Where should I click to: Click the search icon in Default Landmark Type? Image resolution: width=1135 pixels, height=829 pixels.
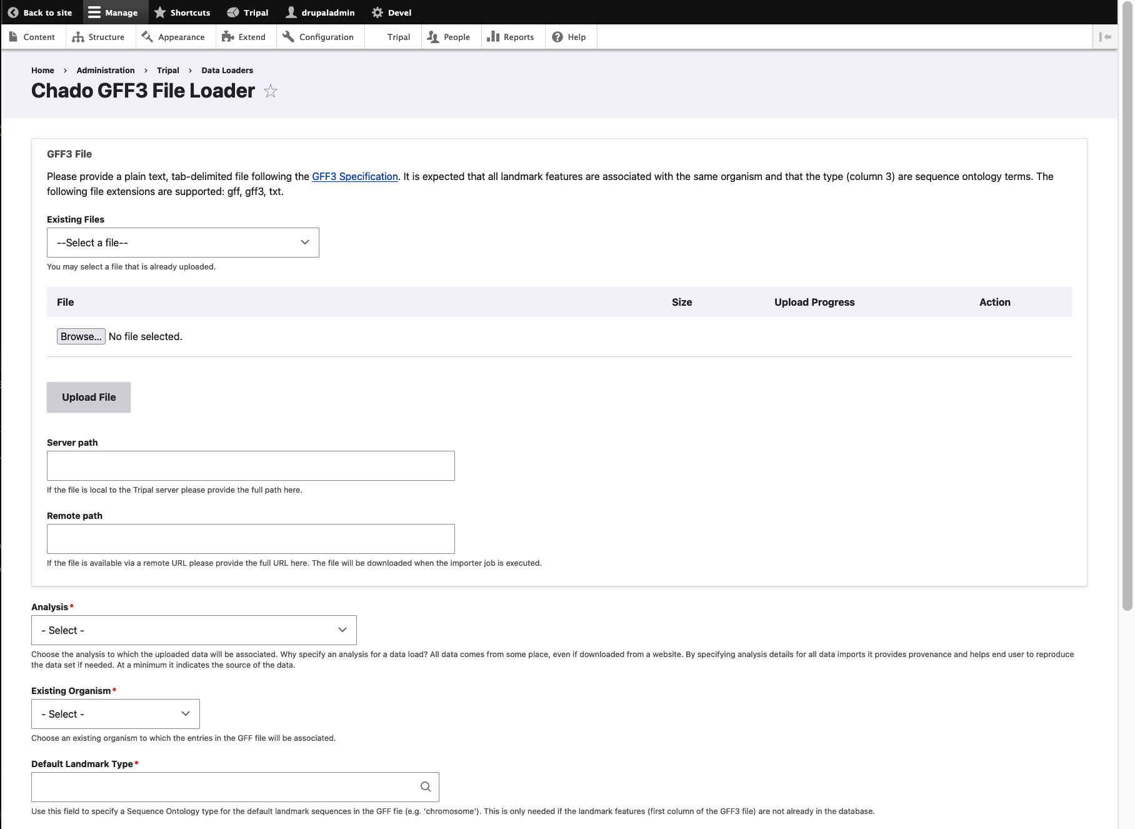pyautogui.click(x=426, y=787)
